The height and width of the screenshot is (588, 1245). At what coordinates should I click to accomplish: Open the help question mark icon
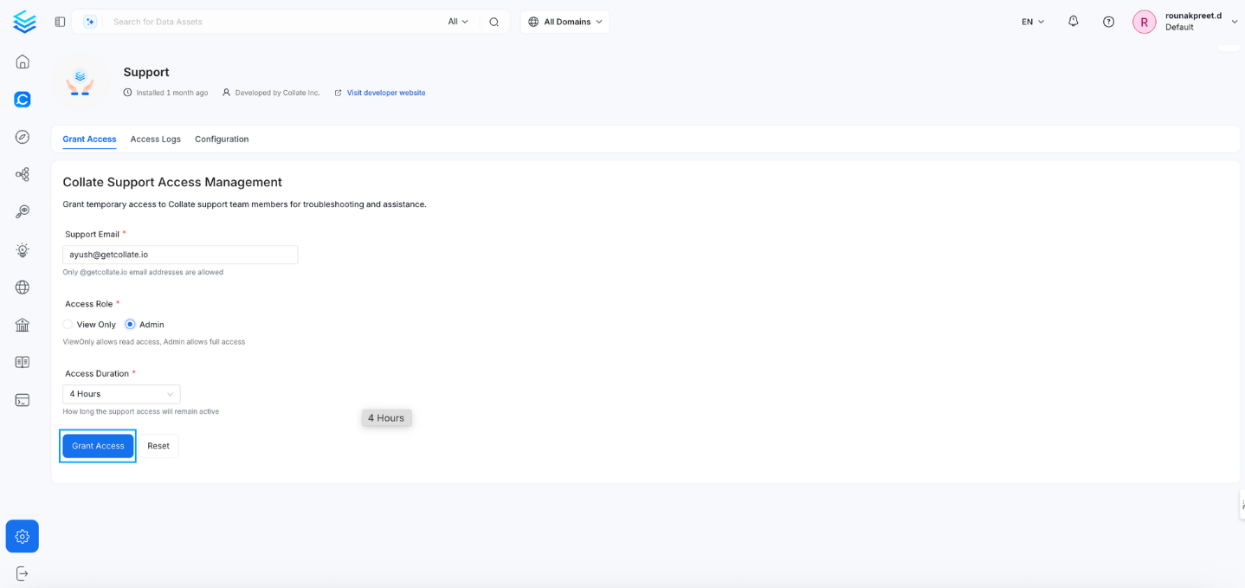[x=1108, y=22]
